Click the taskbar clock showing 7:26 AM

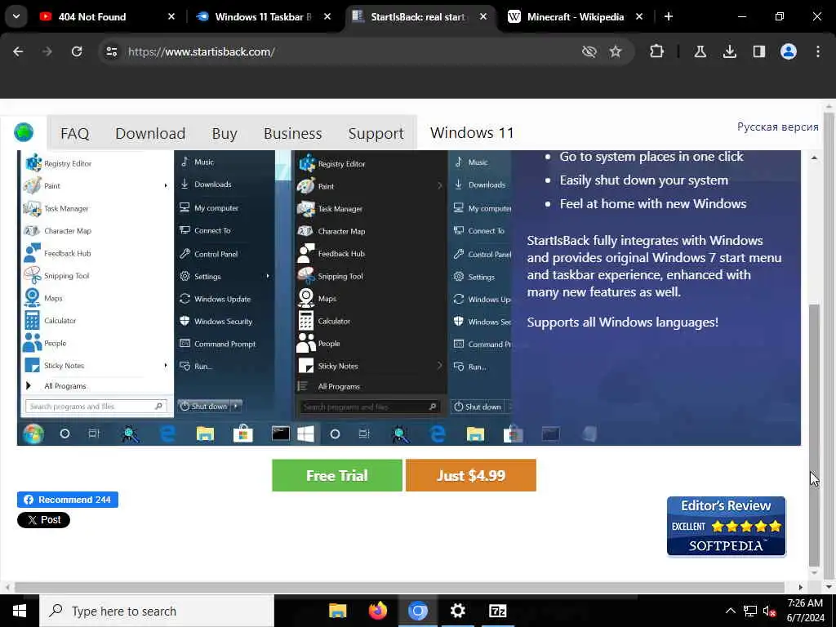coord(806,611)
